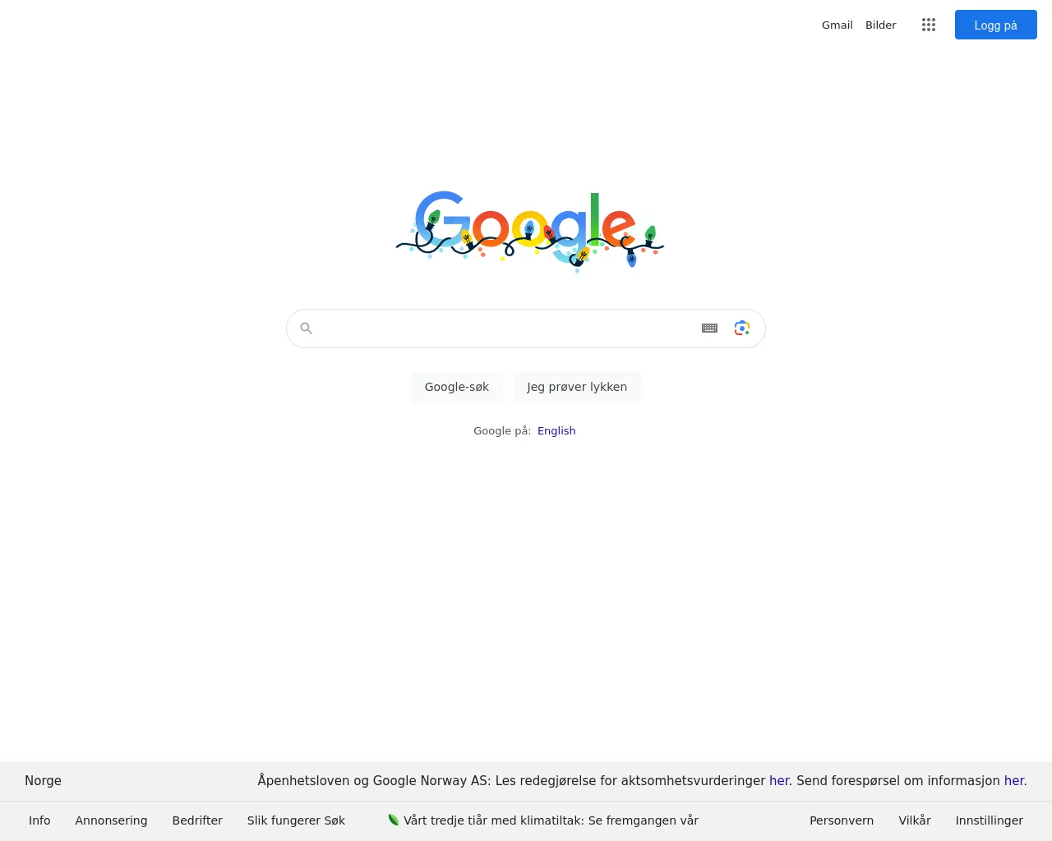Open Google Lens image search icon
Image resolution: width=1052 pixels, height=841 pixels.
pyautogui.click(x=742, y=329)
